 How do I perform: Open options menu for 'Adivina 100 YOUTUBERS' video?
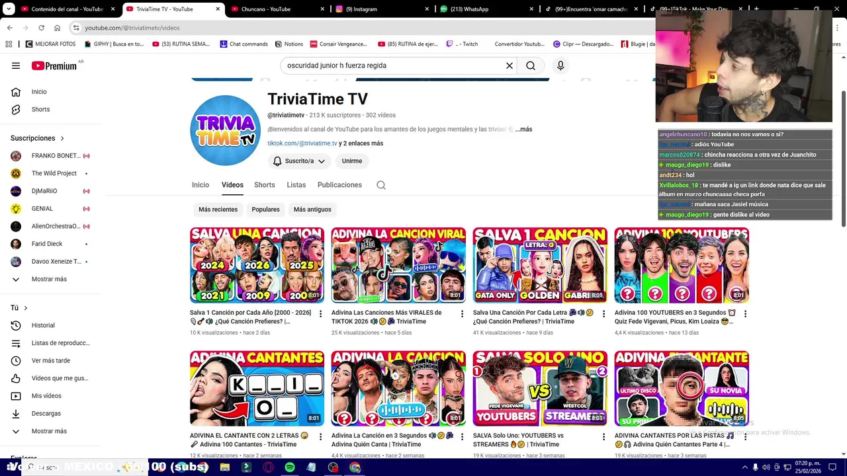[x=745, y=314]
